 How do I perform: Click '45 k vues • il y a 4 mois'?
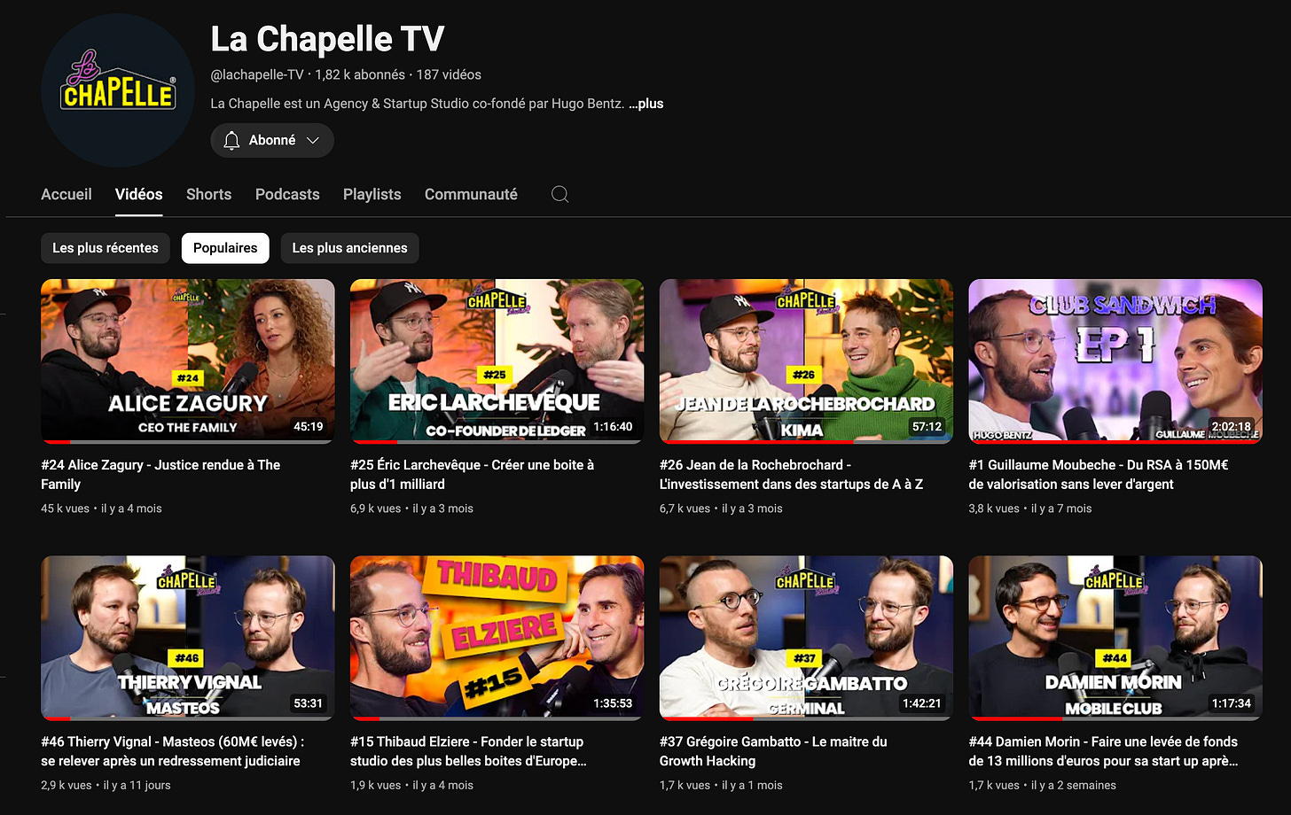coord(101,508)
